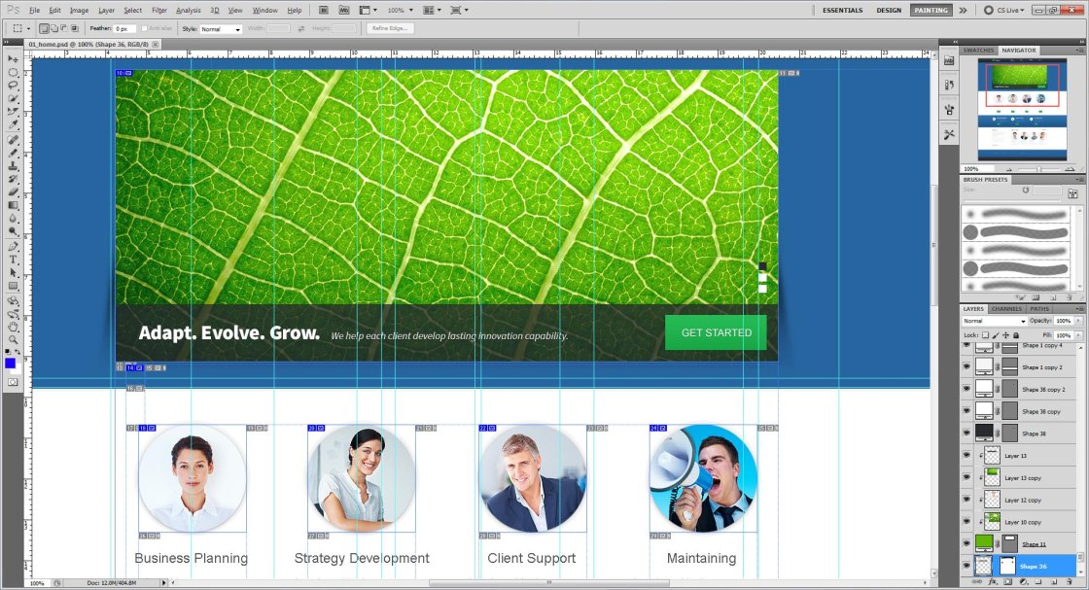Hide the Layer 13 copy layer
1089x590 pixels.
[x=966, y=477]
